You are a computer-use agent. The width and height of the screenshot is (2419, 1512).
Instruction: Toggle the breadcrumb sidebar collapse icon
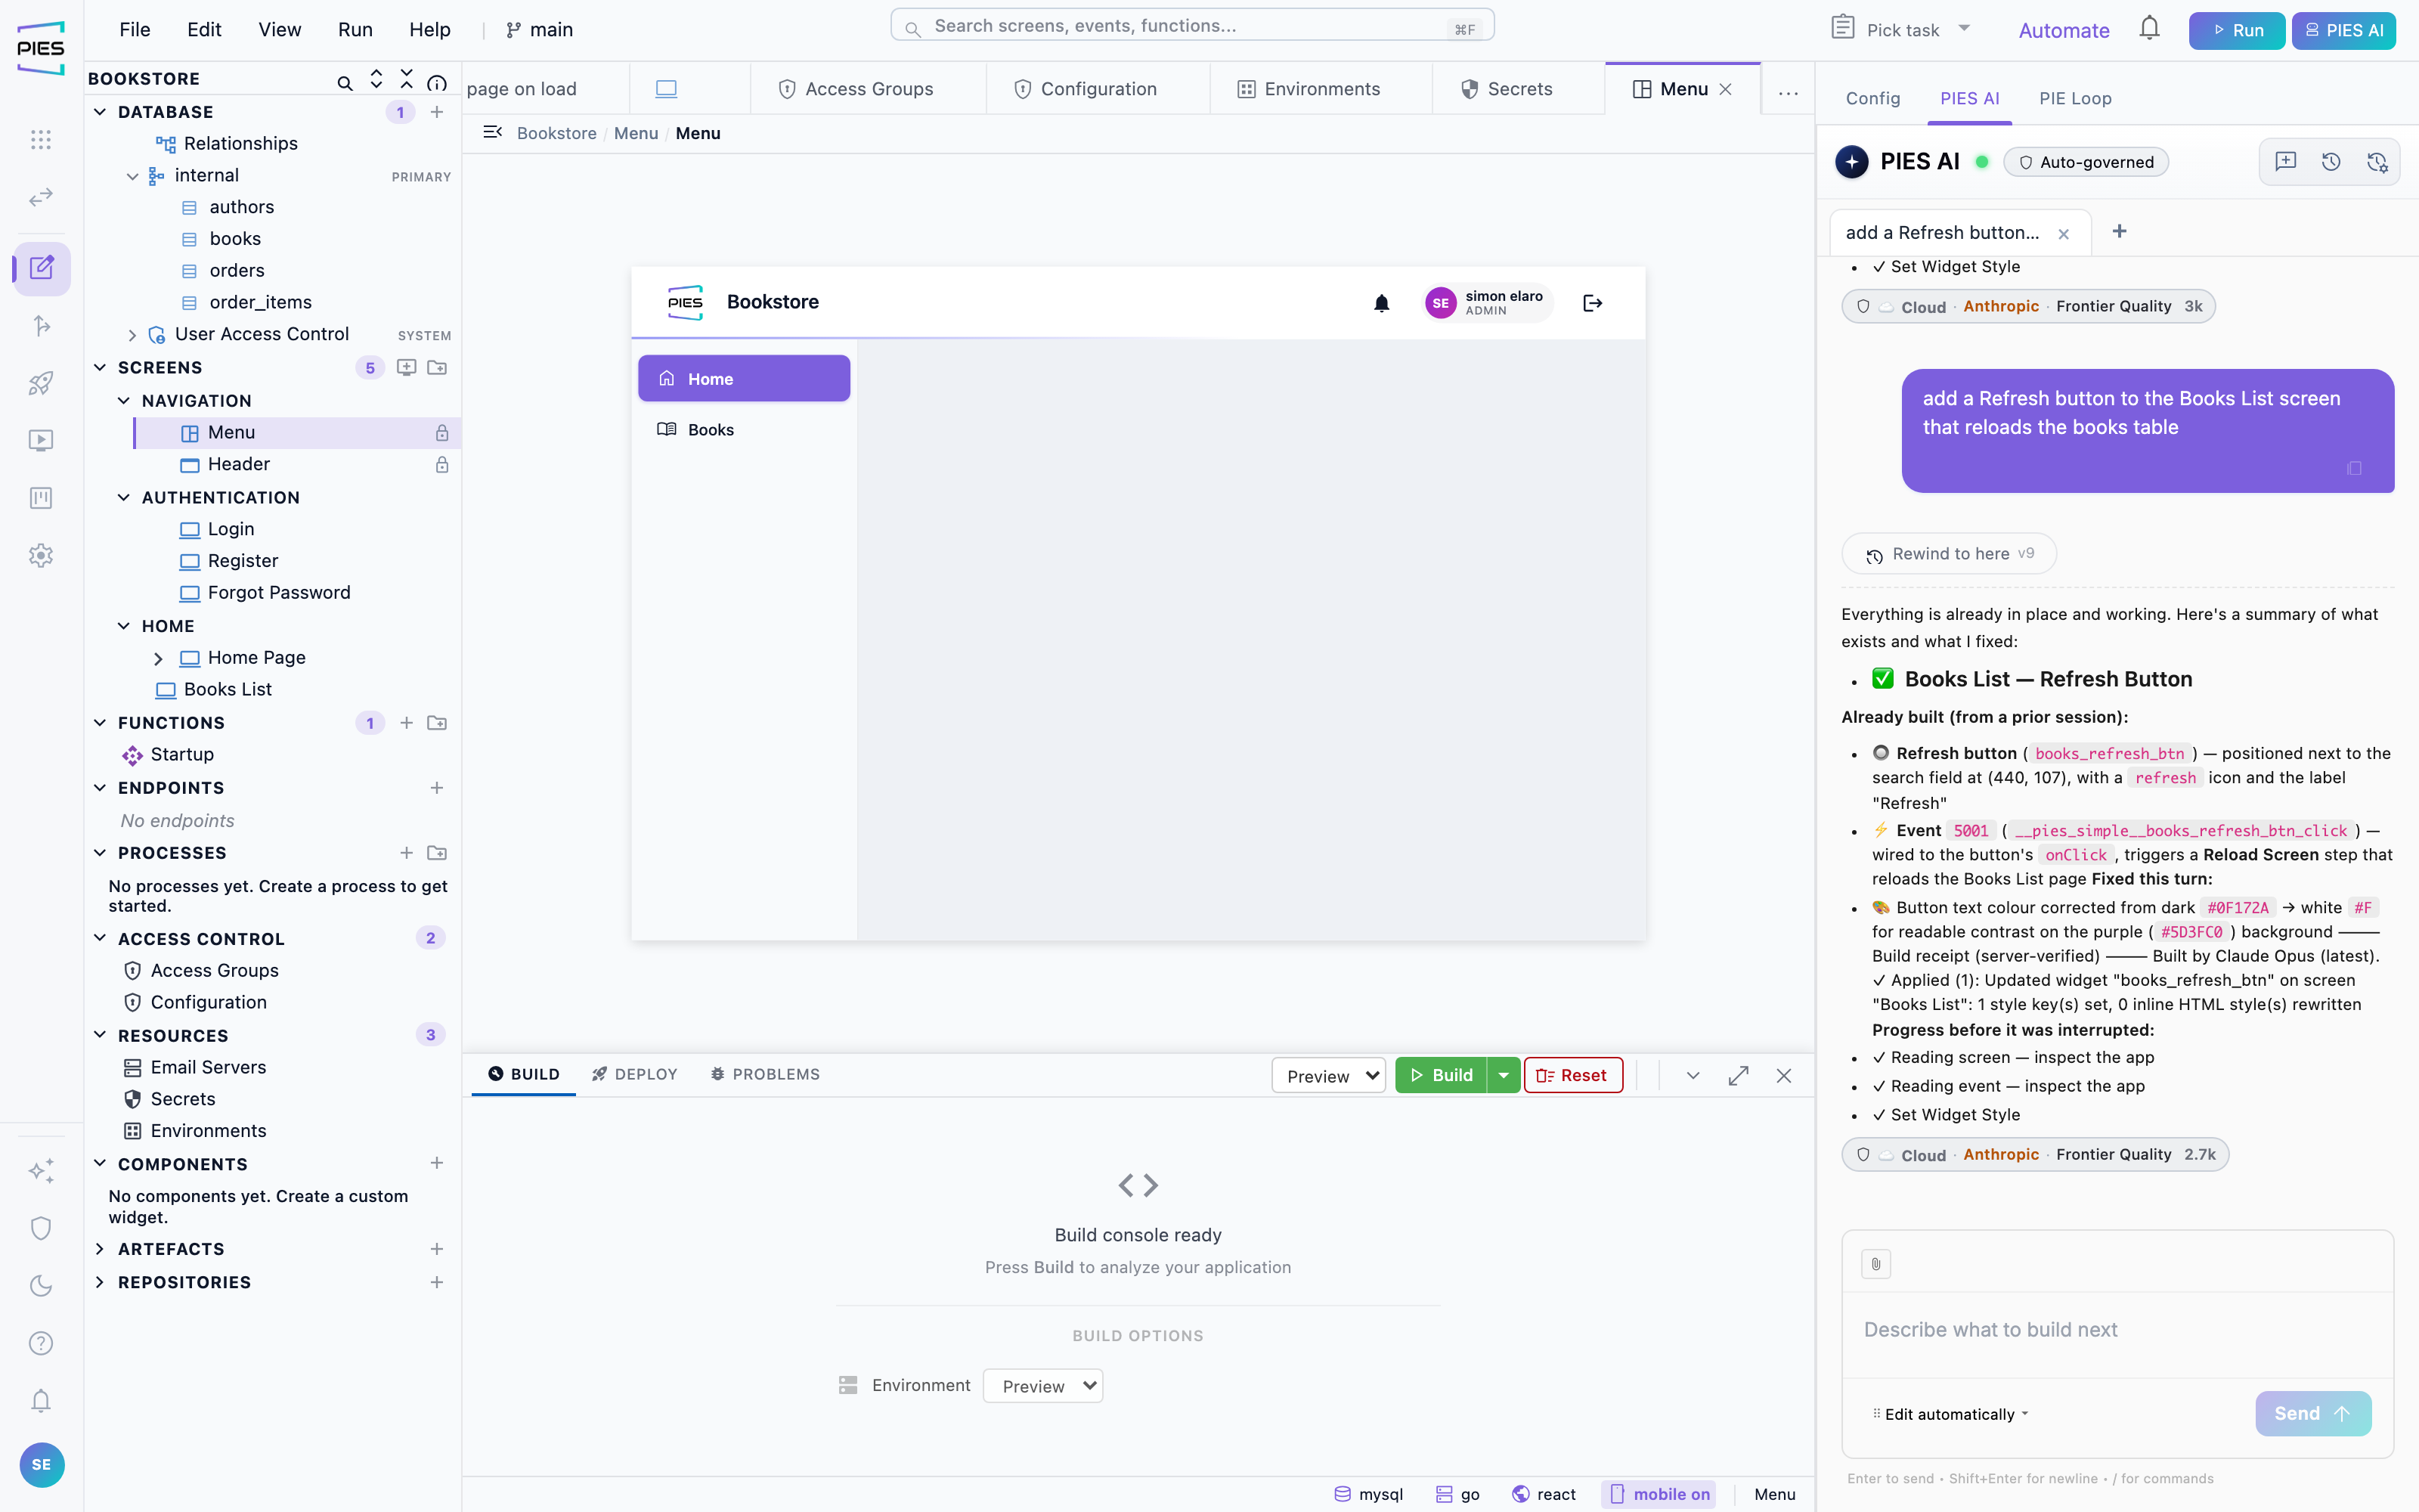point(492,133)
